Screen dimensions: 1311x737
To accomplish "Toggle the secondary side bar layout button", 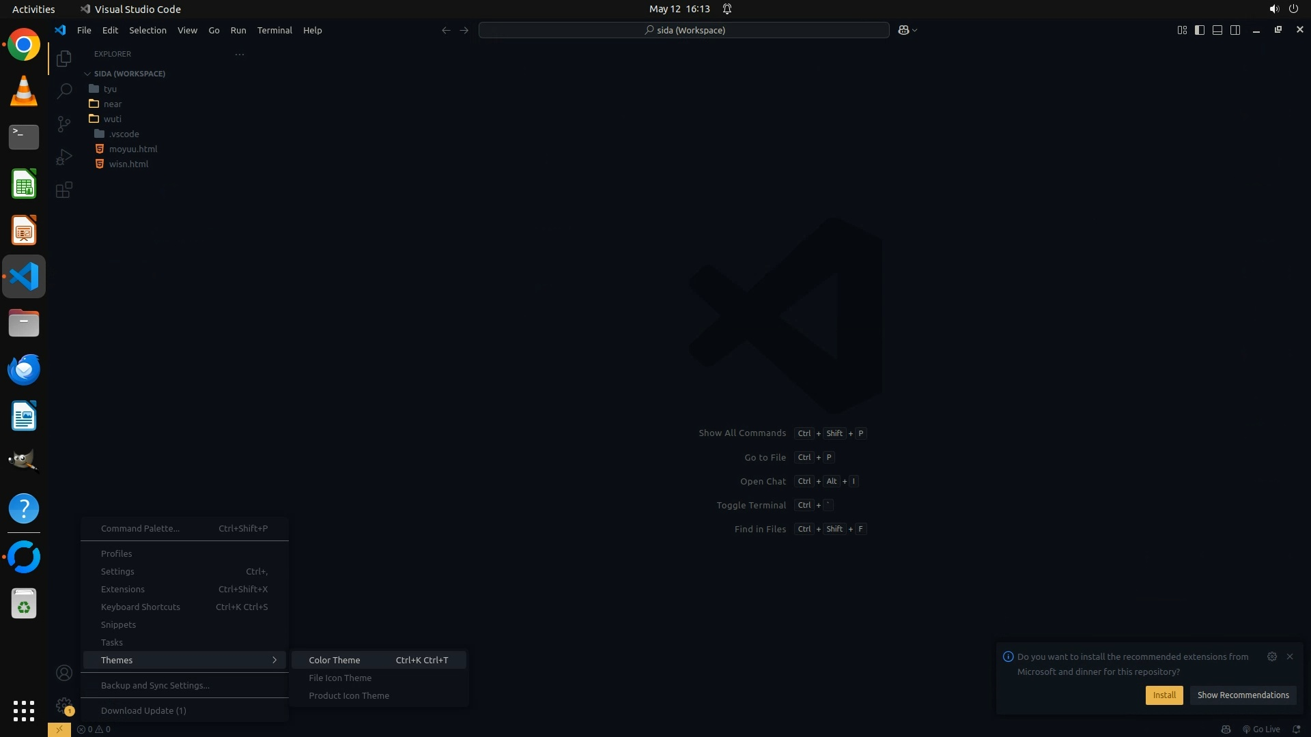I will pyautogui.click(x=1235, y=30).
